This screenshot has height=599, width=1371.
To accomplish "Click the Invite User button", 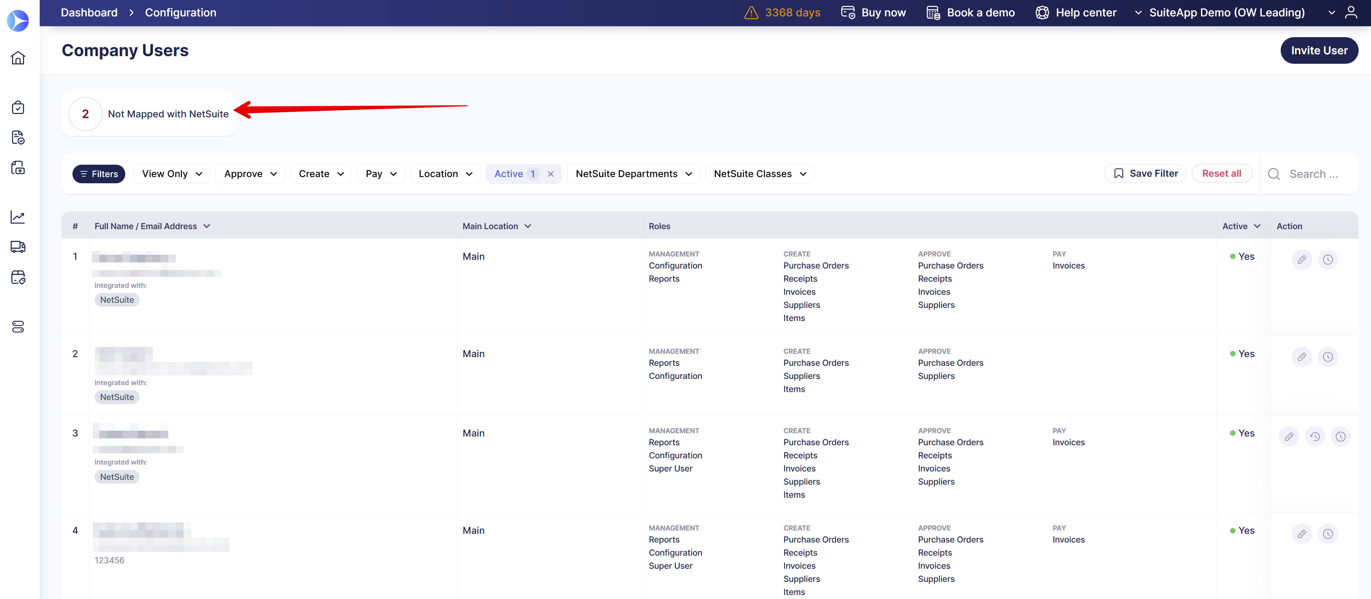I will click(1319, 51).
